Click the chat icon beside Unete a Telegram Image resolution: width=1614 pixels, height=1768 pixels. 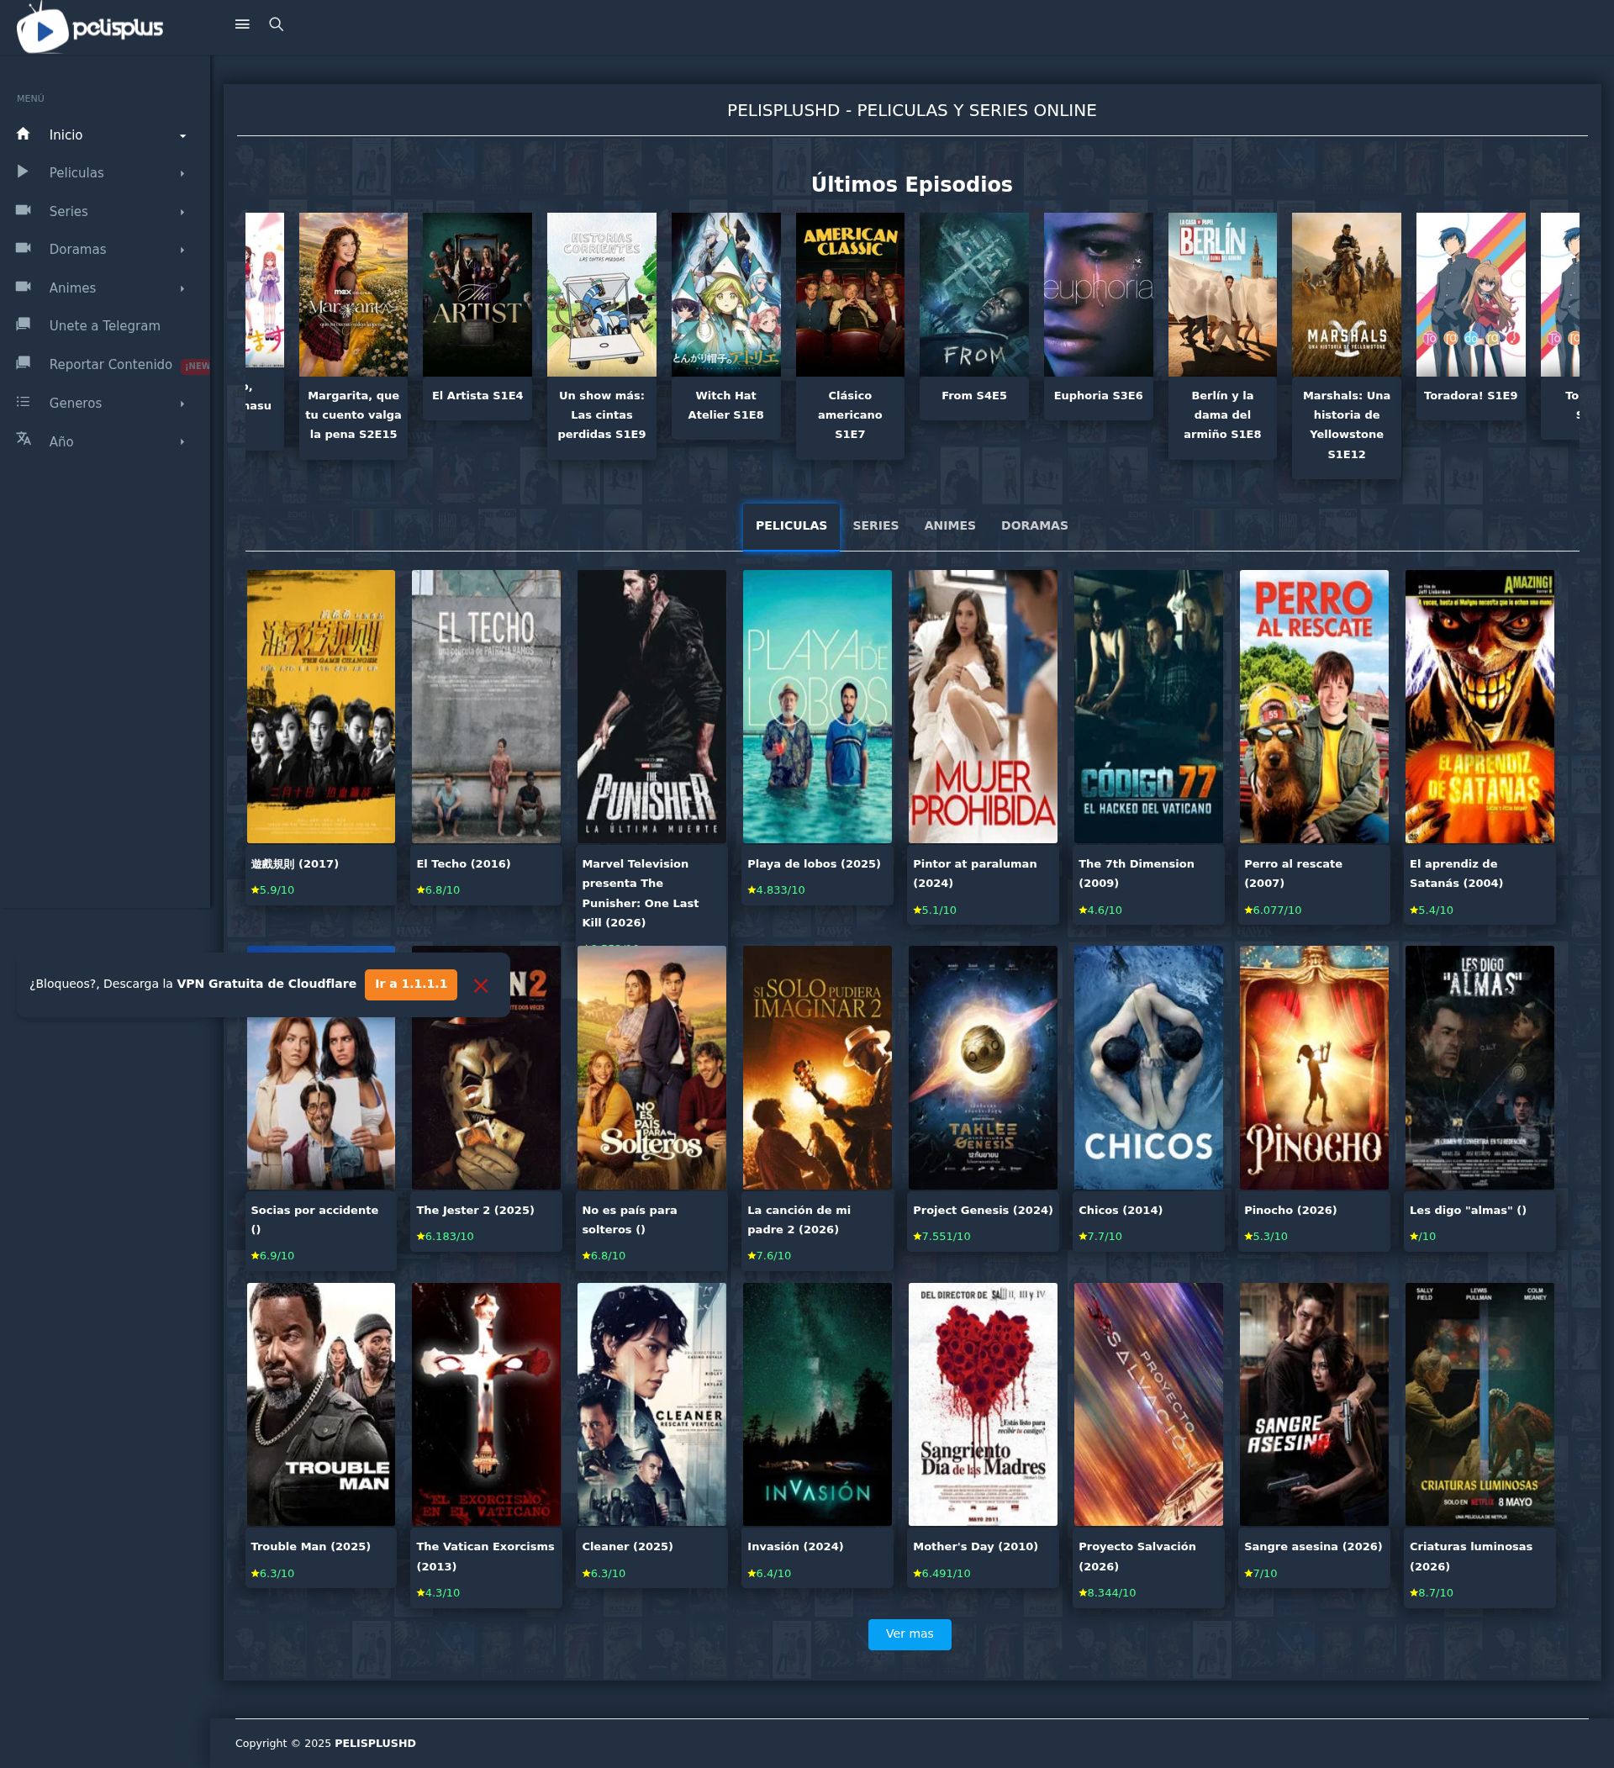(24, 325)
